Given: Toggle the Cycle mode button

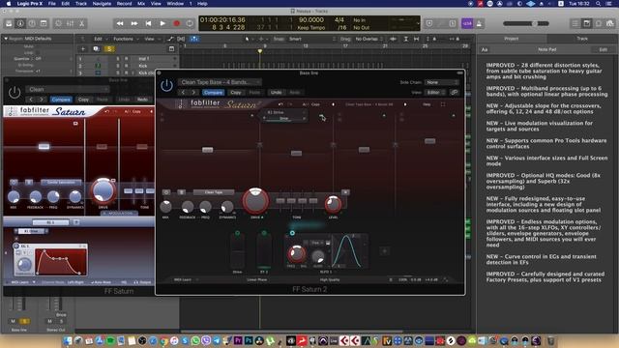Looking at the screenshot, I should click(x=190, y=23).
